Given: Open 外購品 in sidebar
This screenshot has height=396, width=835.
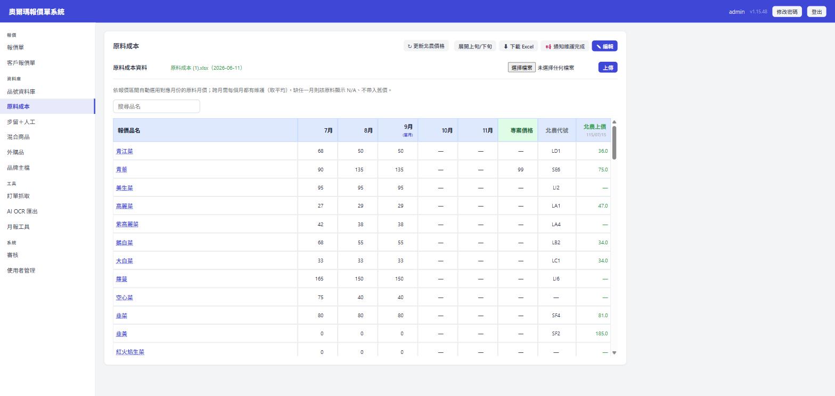Looking at the screenshot, I should tap(47, 152).
